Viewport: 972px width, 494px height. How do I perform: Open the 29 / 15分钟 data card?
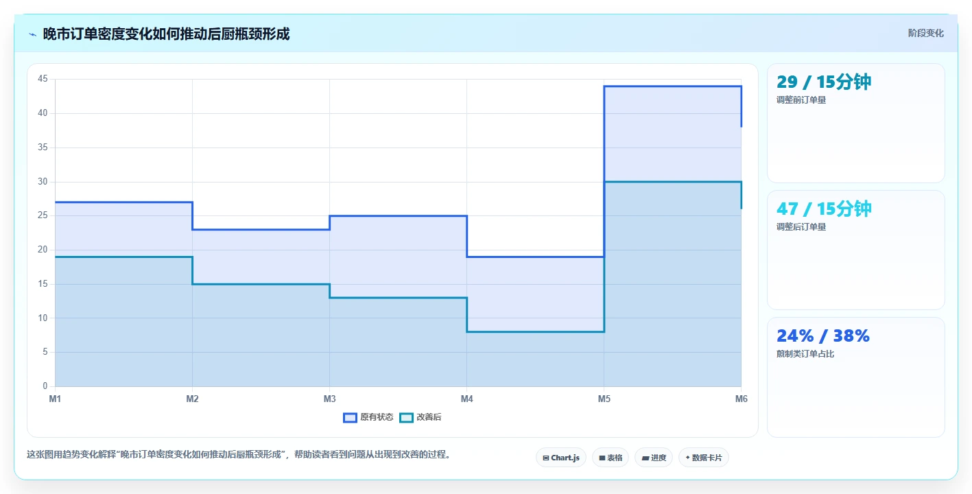[856, 123]
